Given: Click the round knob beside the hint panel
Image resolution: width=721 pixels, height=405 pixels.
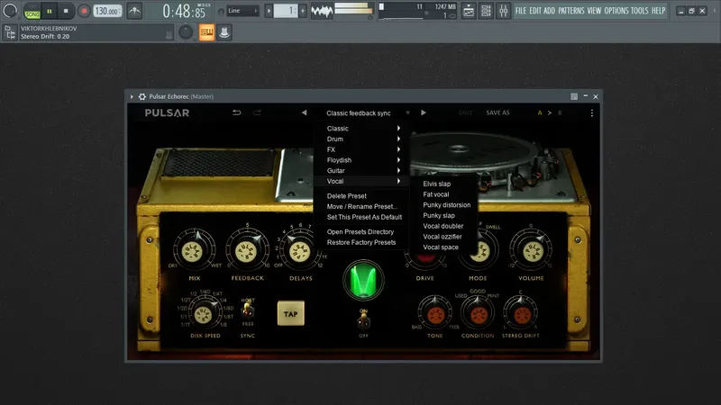Looking at the screenshot, I should pos(186,32).
